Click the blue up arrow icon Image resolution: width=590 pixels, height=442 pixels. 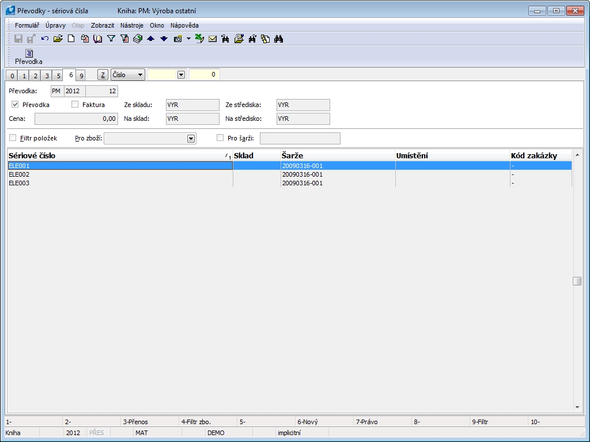pos(150,39)
